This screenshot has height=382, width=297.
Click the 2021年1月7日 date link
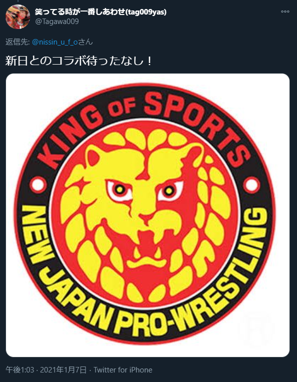click(63, 370)
